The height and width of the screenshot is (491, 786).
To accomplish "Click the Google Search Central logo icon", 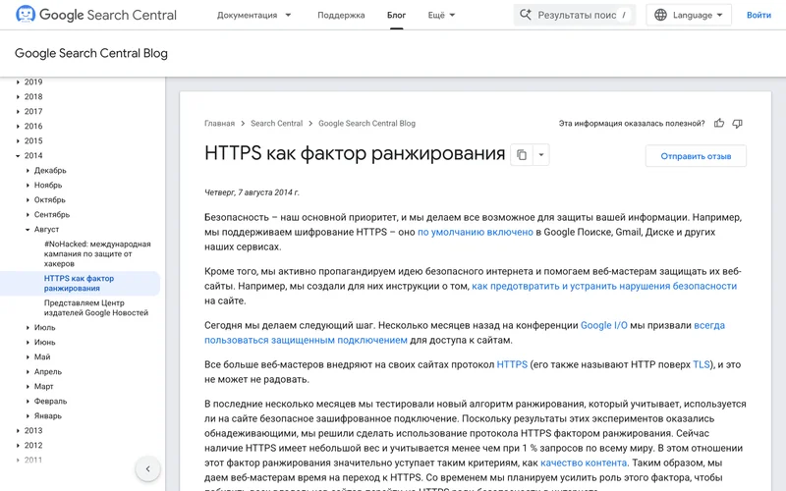I will pyautogui.click(x=26, y=14).
